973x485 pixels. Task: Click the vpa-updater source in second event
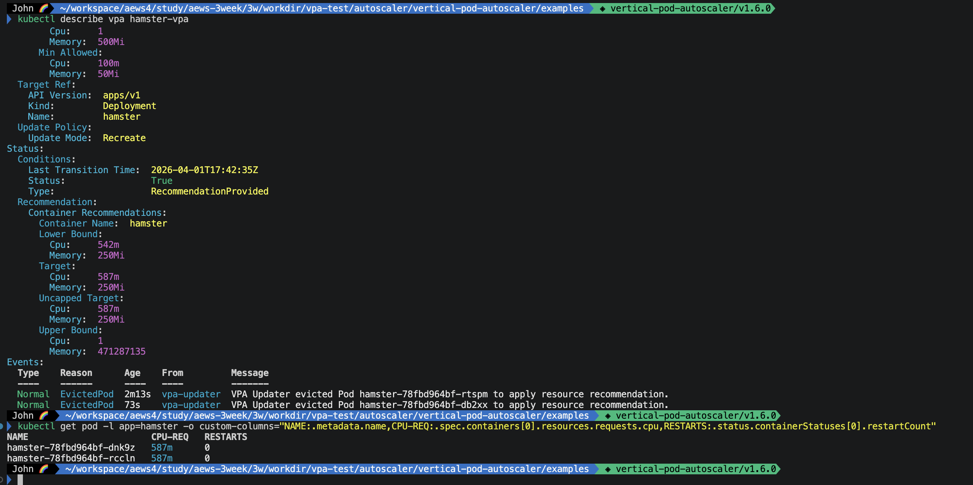click(x=191, y=405)
